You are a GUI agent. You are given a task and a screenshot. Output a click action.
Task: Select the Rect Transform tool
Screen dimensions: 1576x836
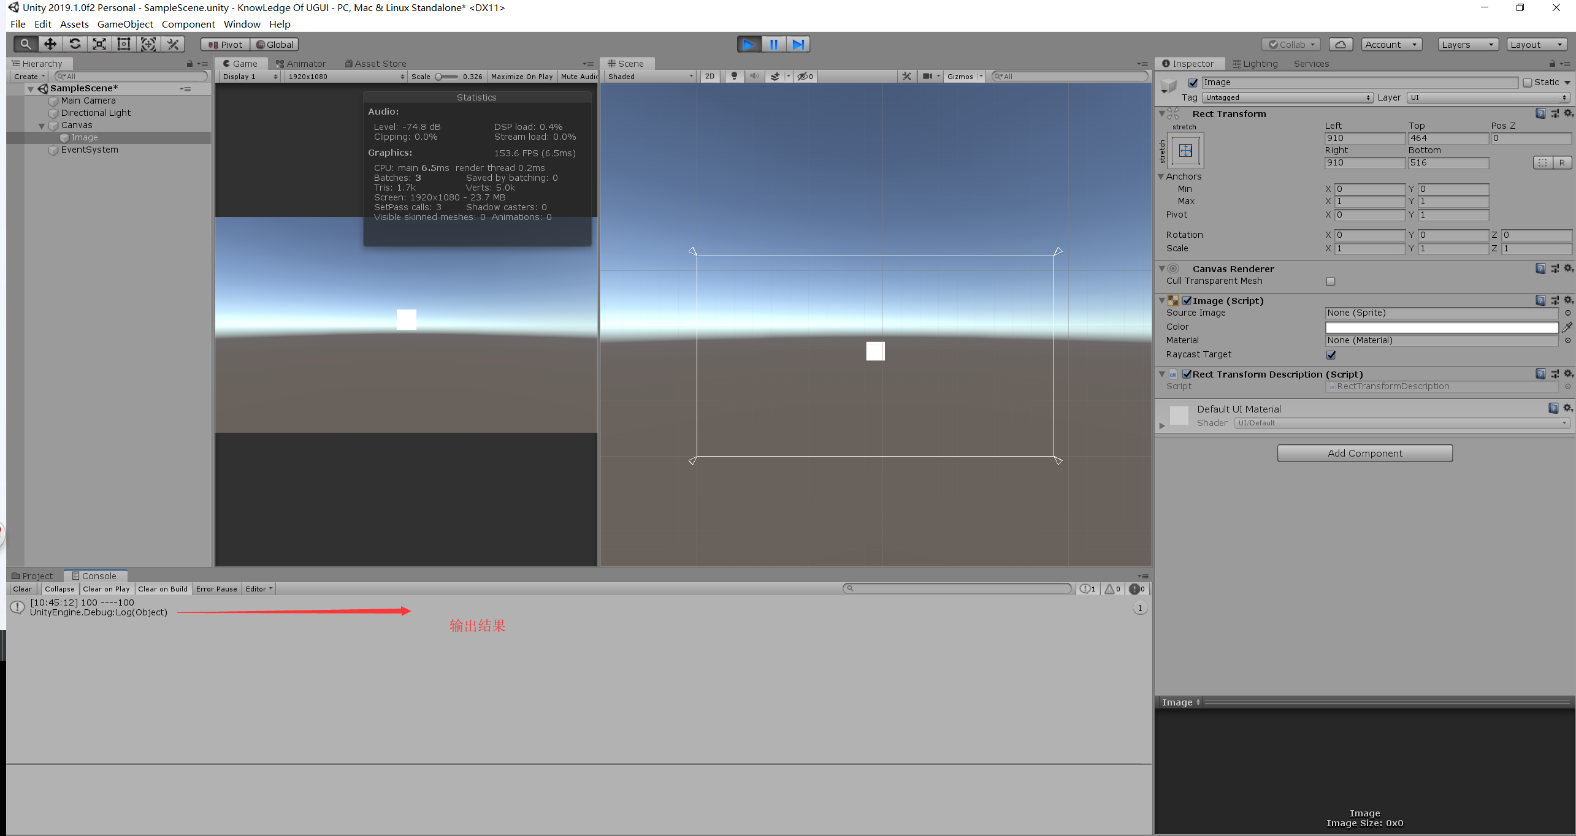[124, 44]
